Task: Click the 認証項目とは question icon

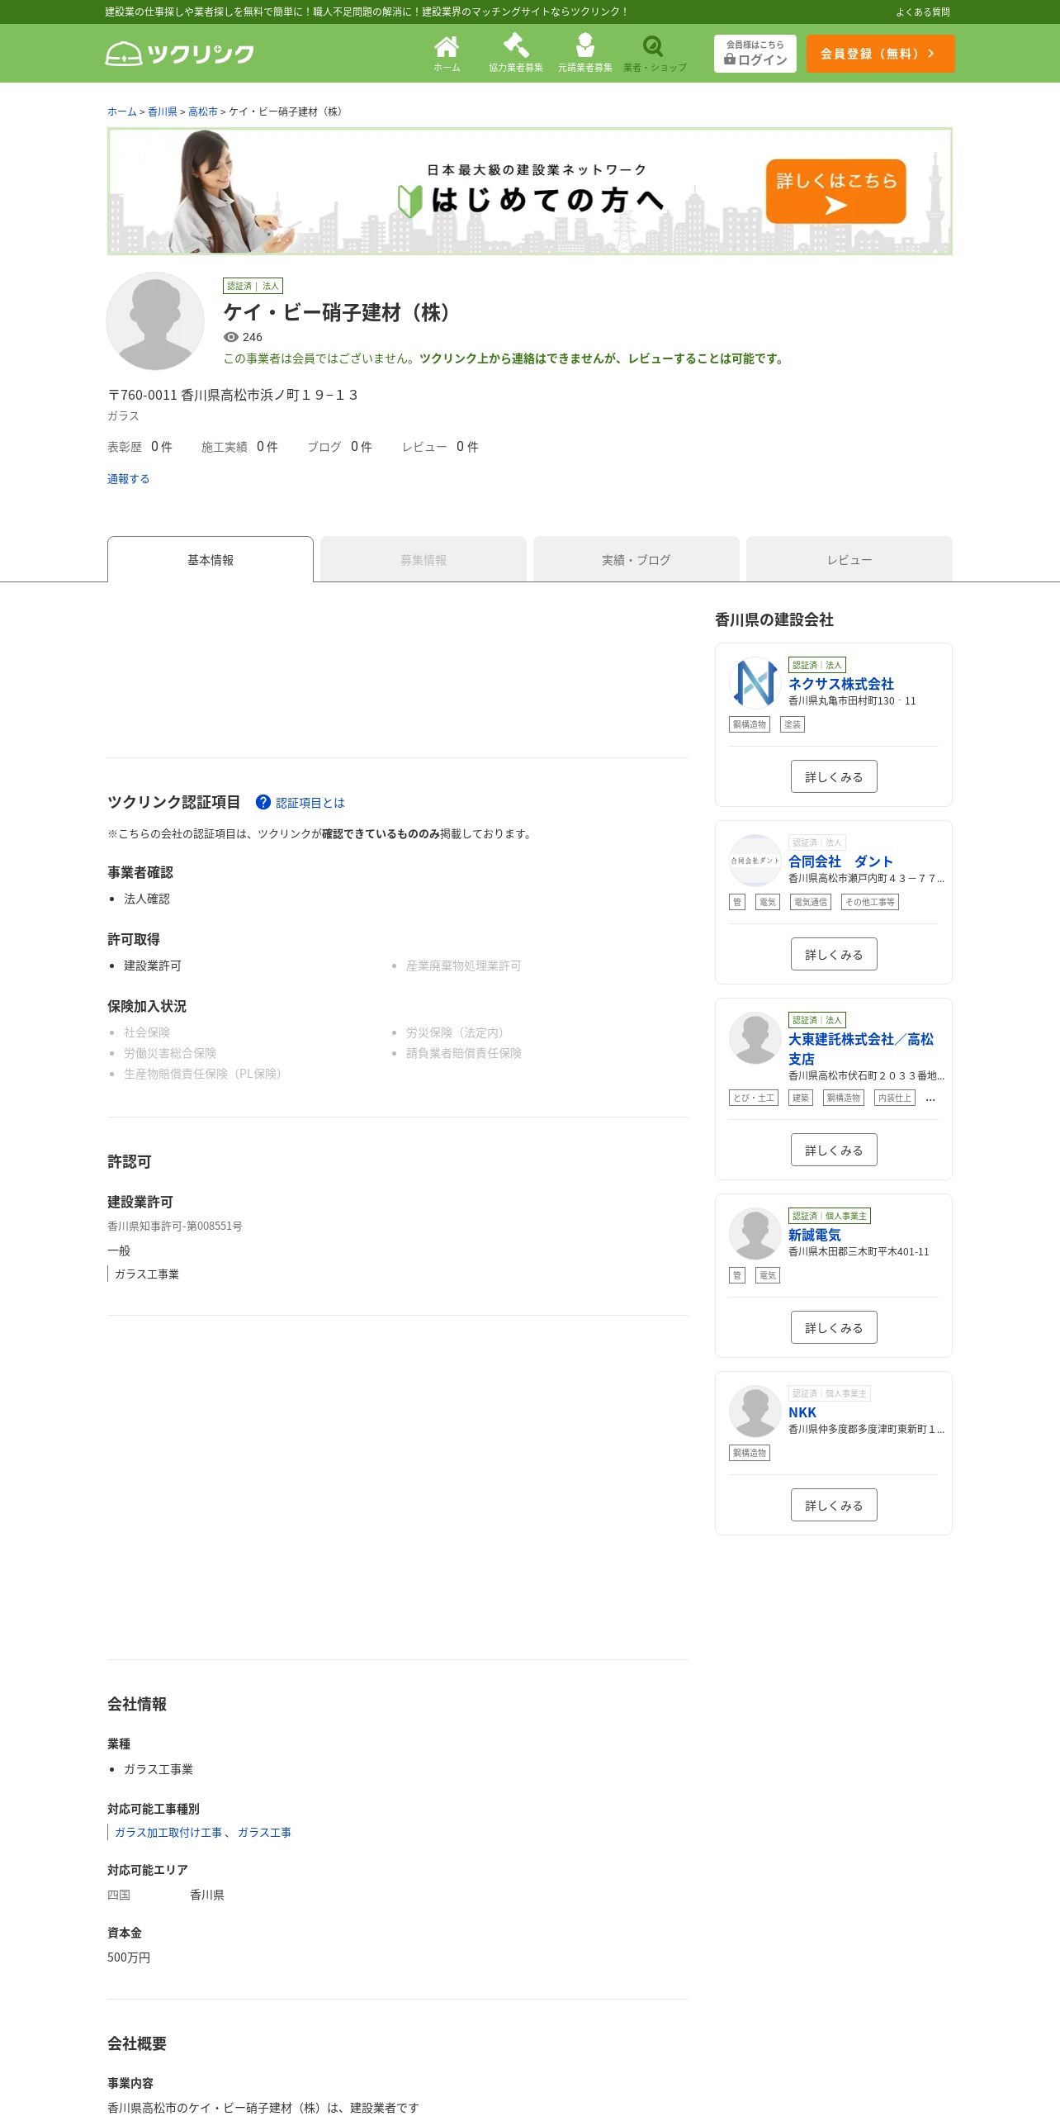Action: pyautogui.click(x=263, y=802)
